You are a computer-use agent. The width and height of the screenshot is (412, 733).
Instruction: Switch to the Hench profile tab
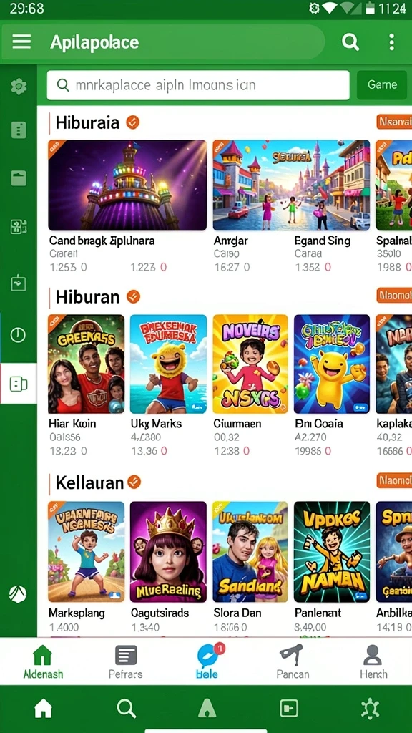[x=373, y=662]
